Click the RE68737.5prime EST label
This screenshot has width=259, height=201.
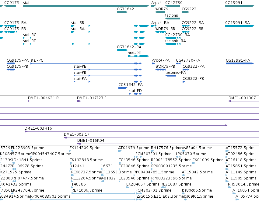[86, 172]
